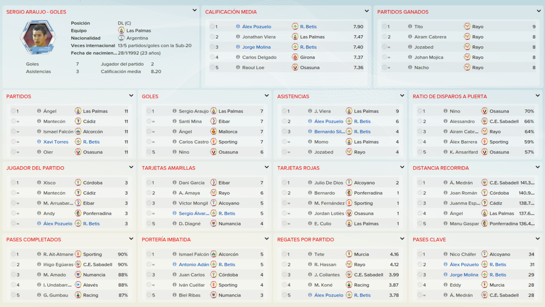Image resolution: width=545 pixels, height=307 pixels.
Task: Click info icon beside Tito
Action: [x=410, y=27]
